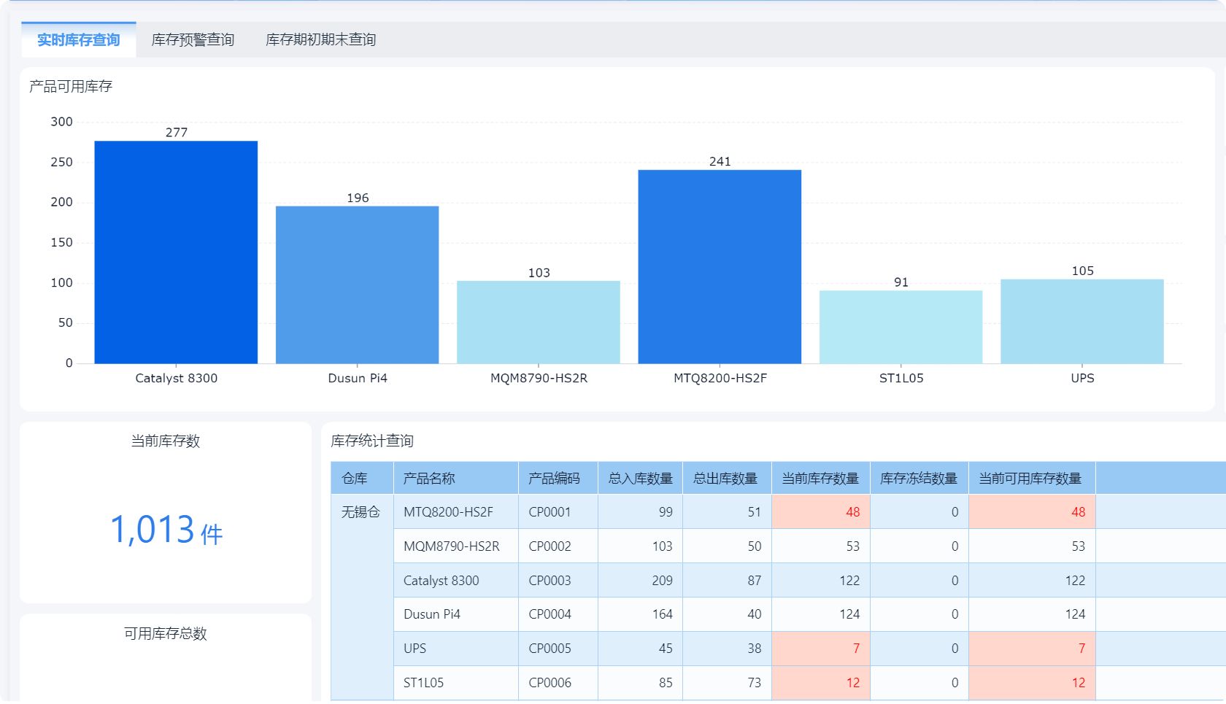
Task: Select the Dusun Pi4 product name cell
Action: coord(456,614)
